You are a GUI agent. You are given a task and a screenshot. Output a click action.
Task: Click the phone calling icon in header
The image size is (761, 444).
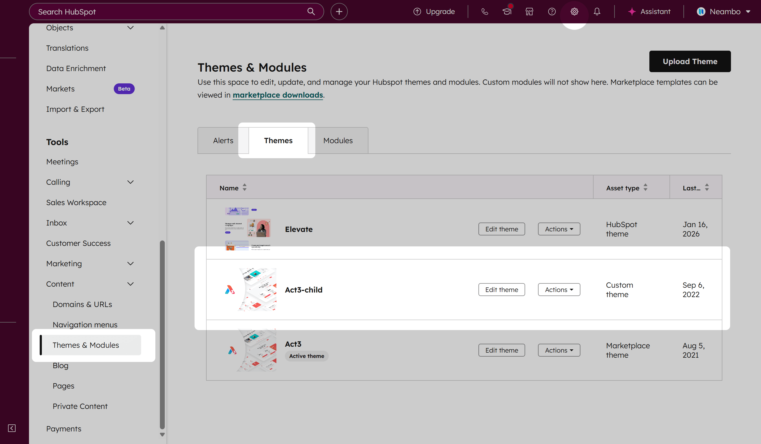click(x=484, y=12)
